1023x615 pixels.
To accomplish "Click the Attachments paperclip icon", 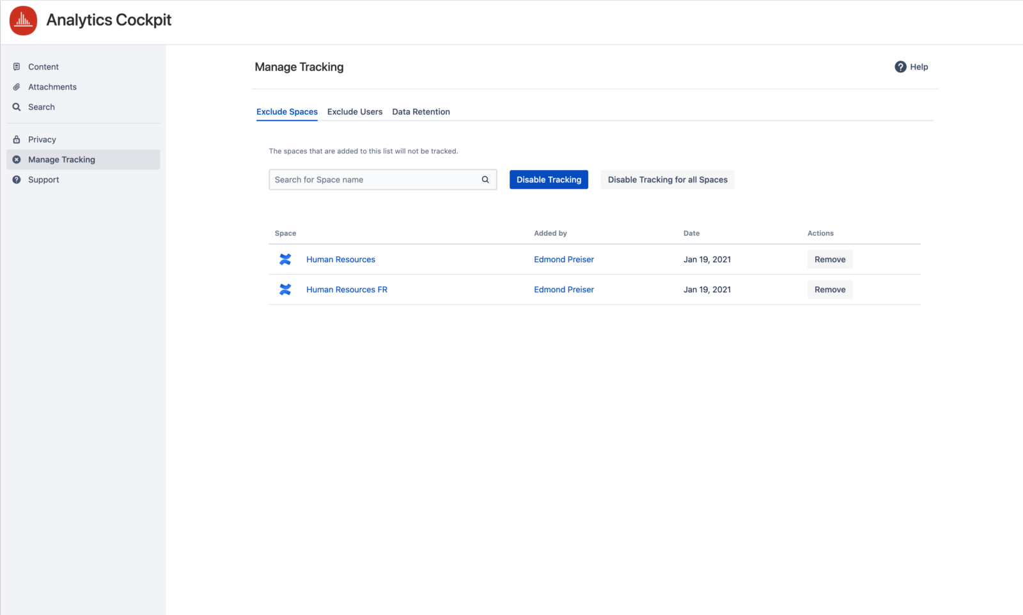I will coord(17,86).
